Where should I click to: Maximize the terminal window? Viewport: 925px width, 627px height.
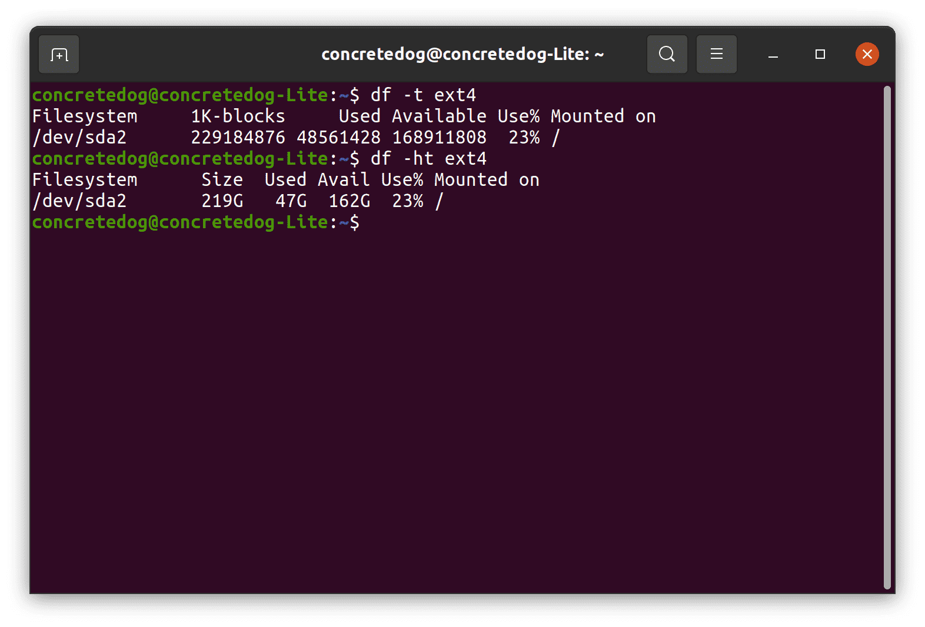[x=820, y=54]
